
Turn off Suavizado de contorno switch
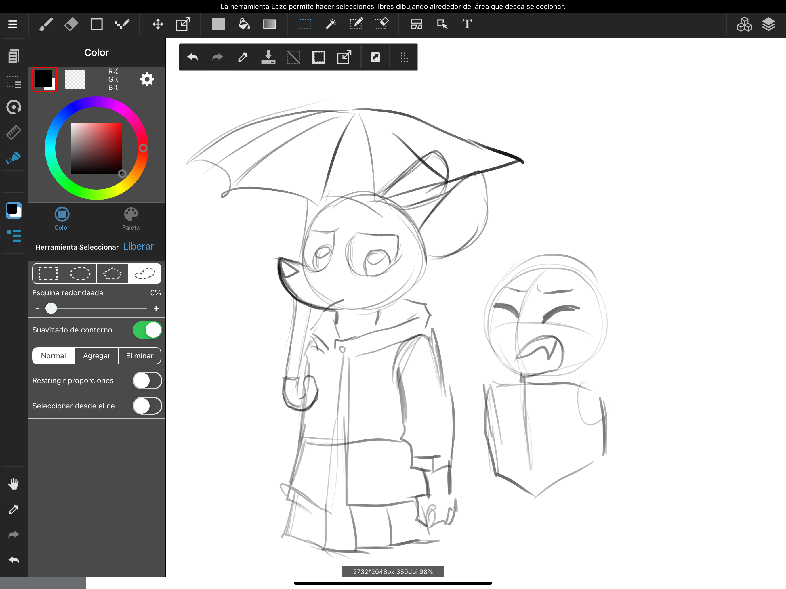click(x=147, y=330)
